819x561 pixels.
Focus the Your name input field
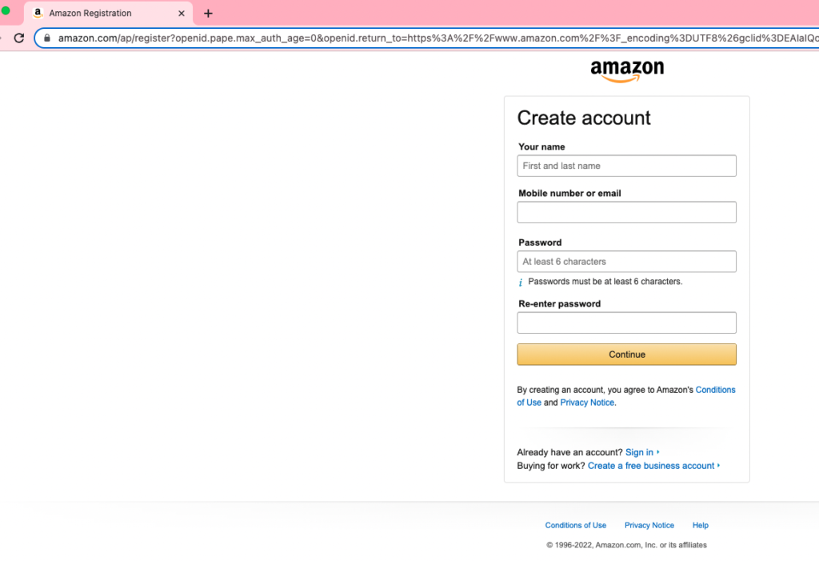point(626,166)
